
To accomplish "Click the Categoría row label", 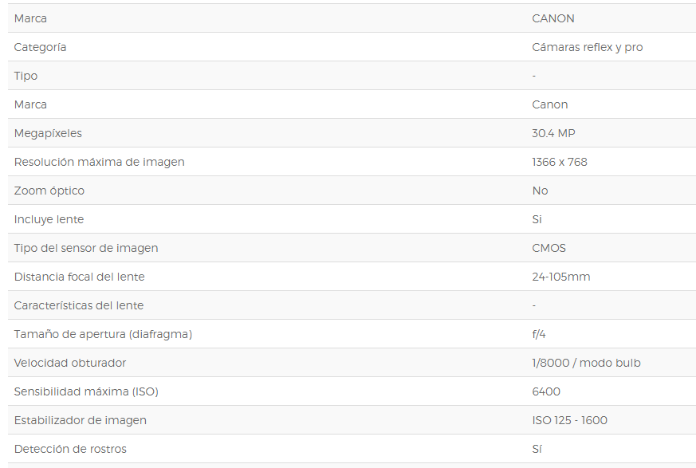I will [40, 47].
